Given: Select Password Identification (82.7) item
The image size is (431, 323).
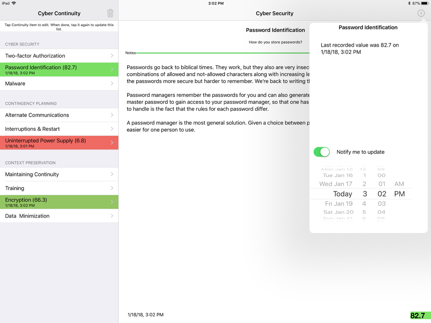Looking at the screenshot, I should click(x=59, y=69).
